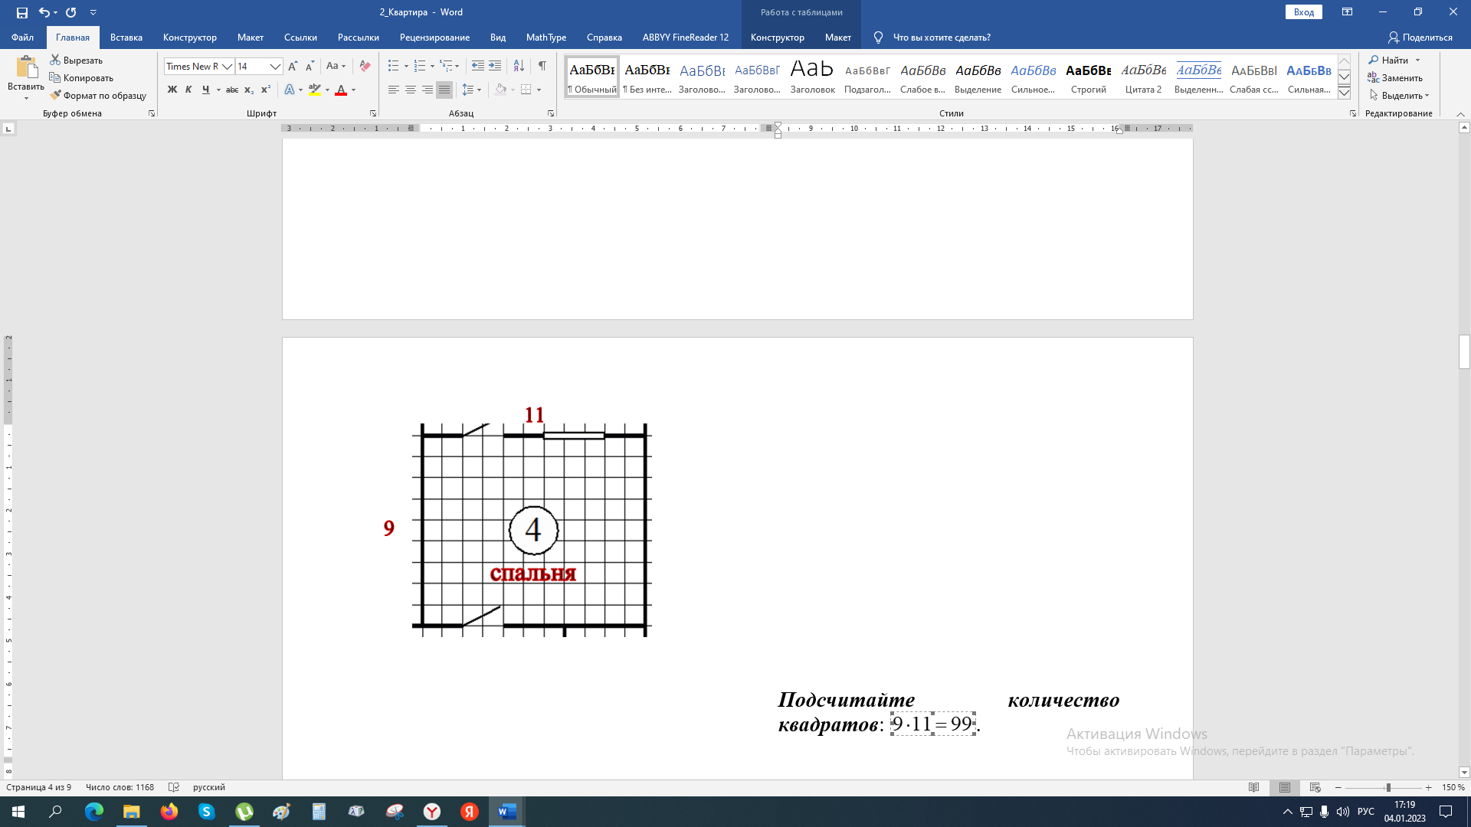The width and height of the screenshot is (1471, 827).
Task: Toggle subscript formatting
Action: pyautogui.click(x=249, y=90)
